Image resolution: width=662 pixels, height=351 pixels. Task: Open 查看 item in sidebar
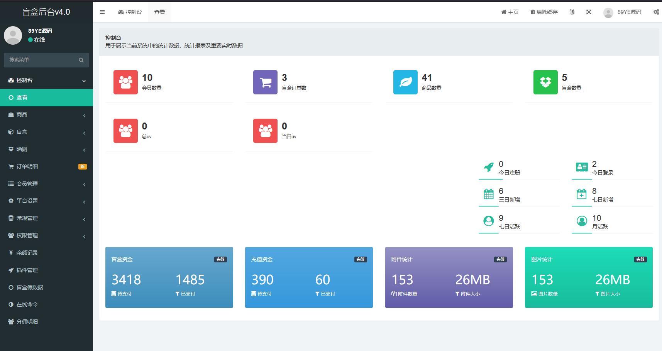pos(46,97)
